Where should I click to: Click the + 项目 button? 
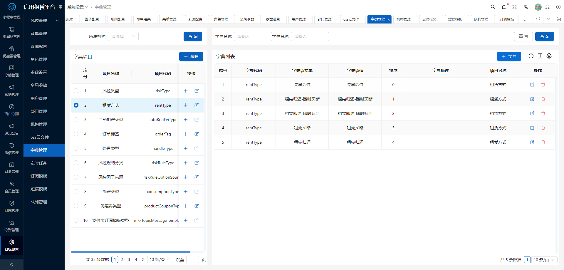(x=191, y=56)
